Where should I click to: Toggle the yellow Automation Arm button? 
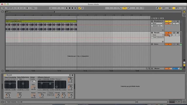(x=79, y=8)
